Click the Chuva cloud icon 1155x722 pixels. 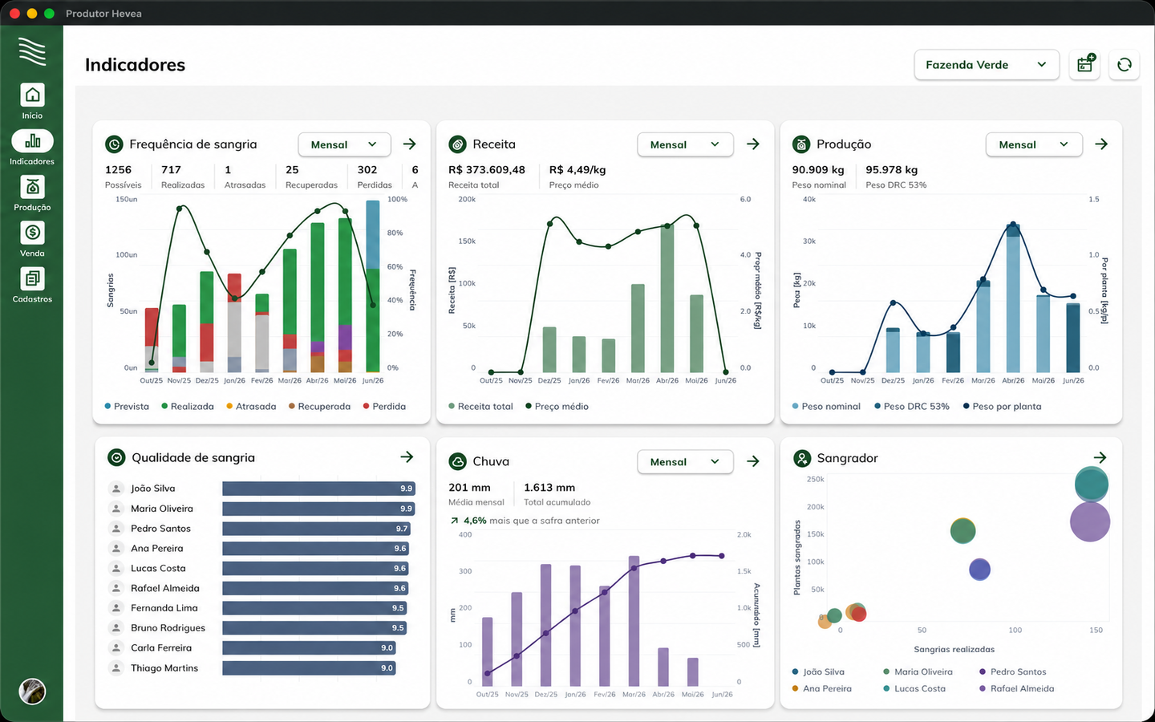[457, 461]
